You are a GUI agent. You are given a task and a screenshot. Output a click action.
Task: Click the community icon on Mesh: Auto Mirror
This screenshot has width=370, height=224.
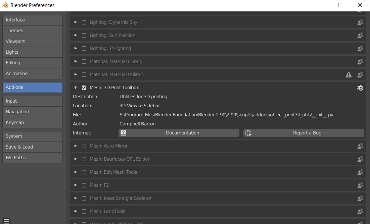coord(360,146)
